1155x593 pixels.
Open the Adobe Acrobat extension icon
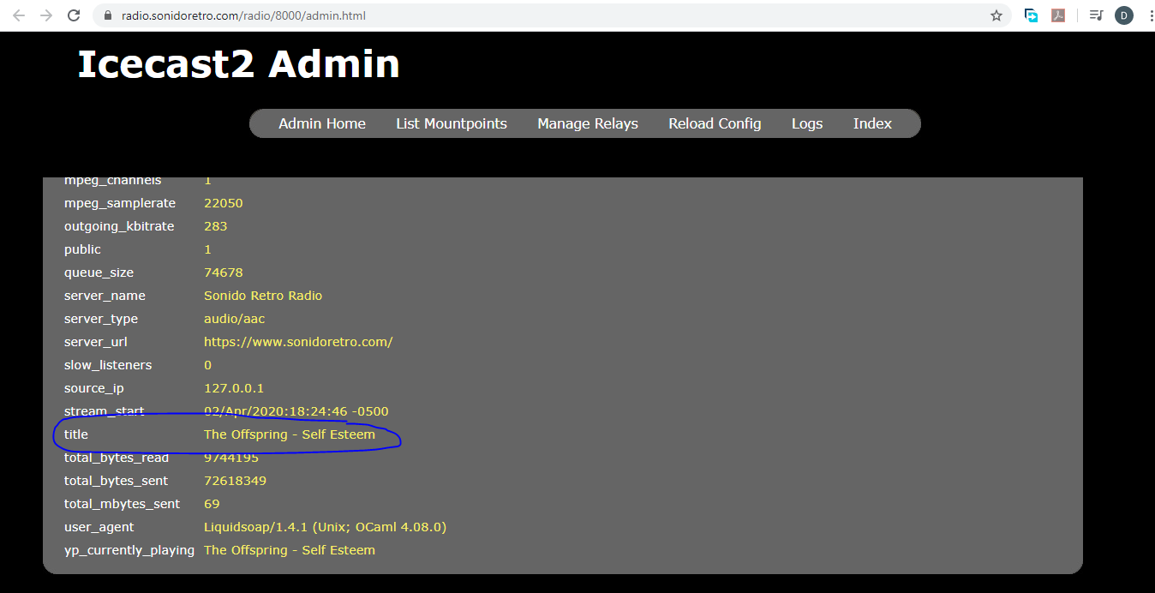pos(1059,15)
